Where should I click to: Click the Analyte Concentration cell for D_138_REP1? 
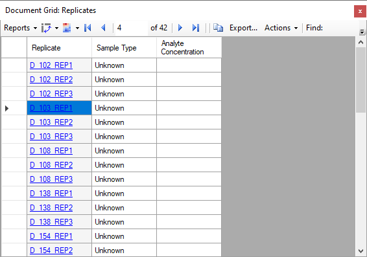[189, 194]
